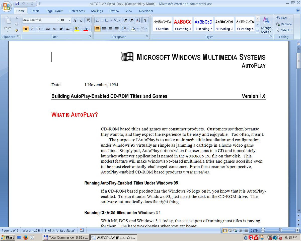This screenshot has height=241, width=301.
Task: Click the zoom slider handle
Action: 280,230
